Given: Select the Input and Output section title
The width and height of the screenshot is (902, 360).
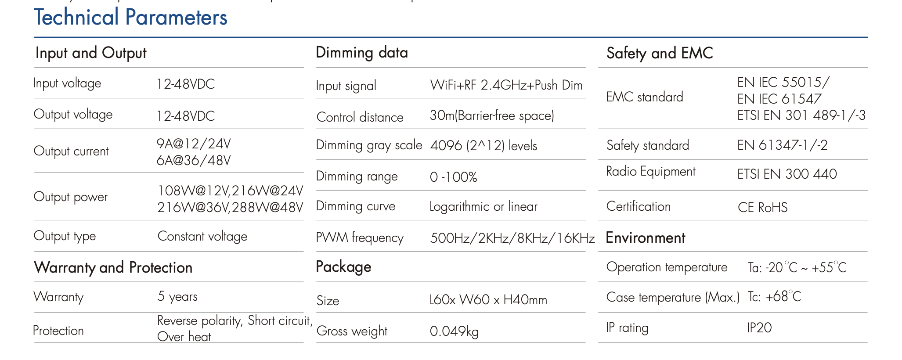Looking at the screenshot, I should 91,53.
